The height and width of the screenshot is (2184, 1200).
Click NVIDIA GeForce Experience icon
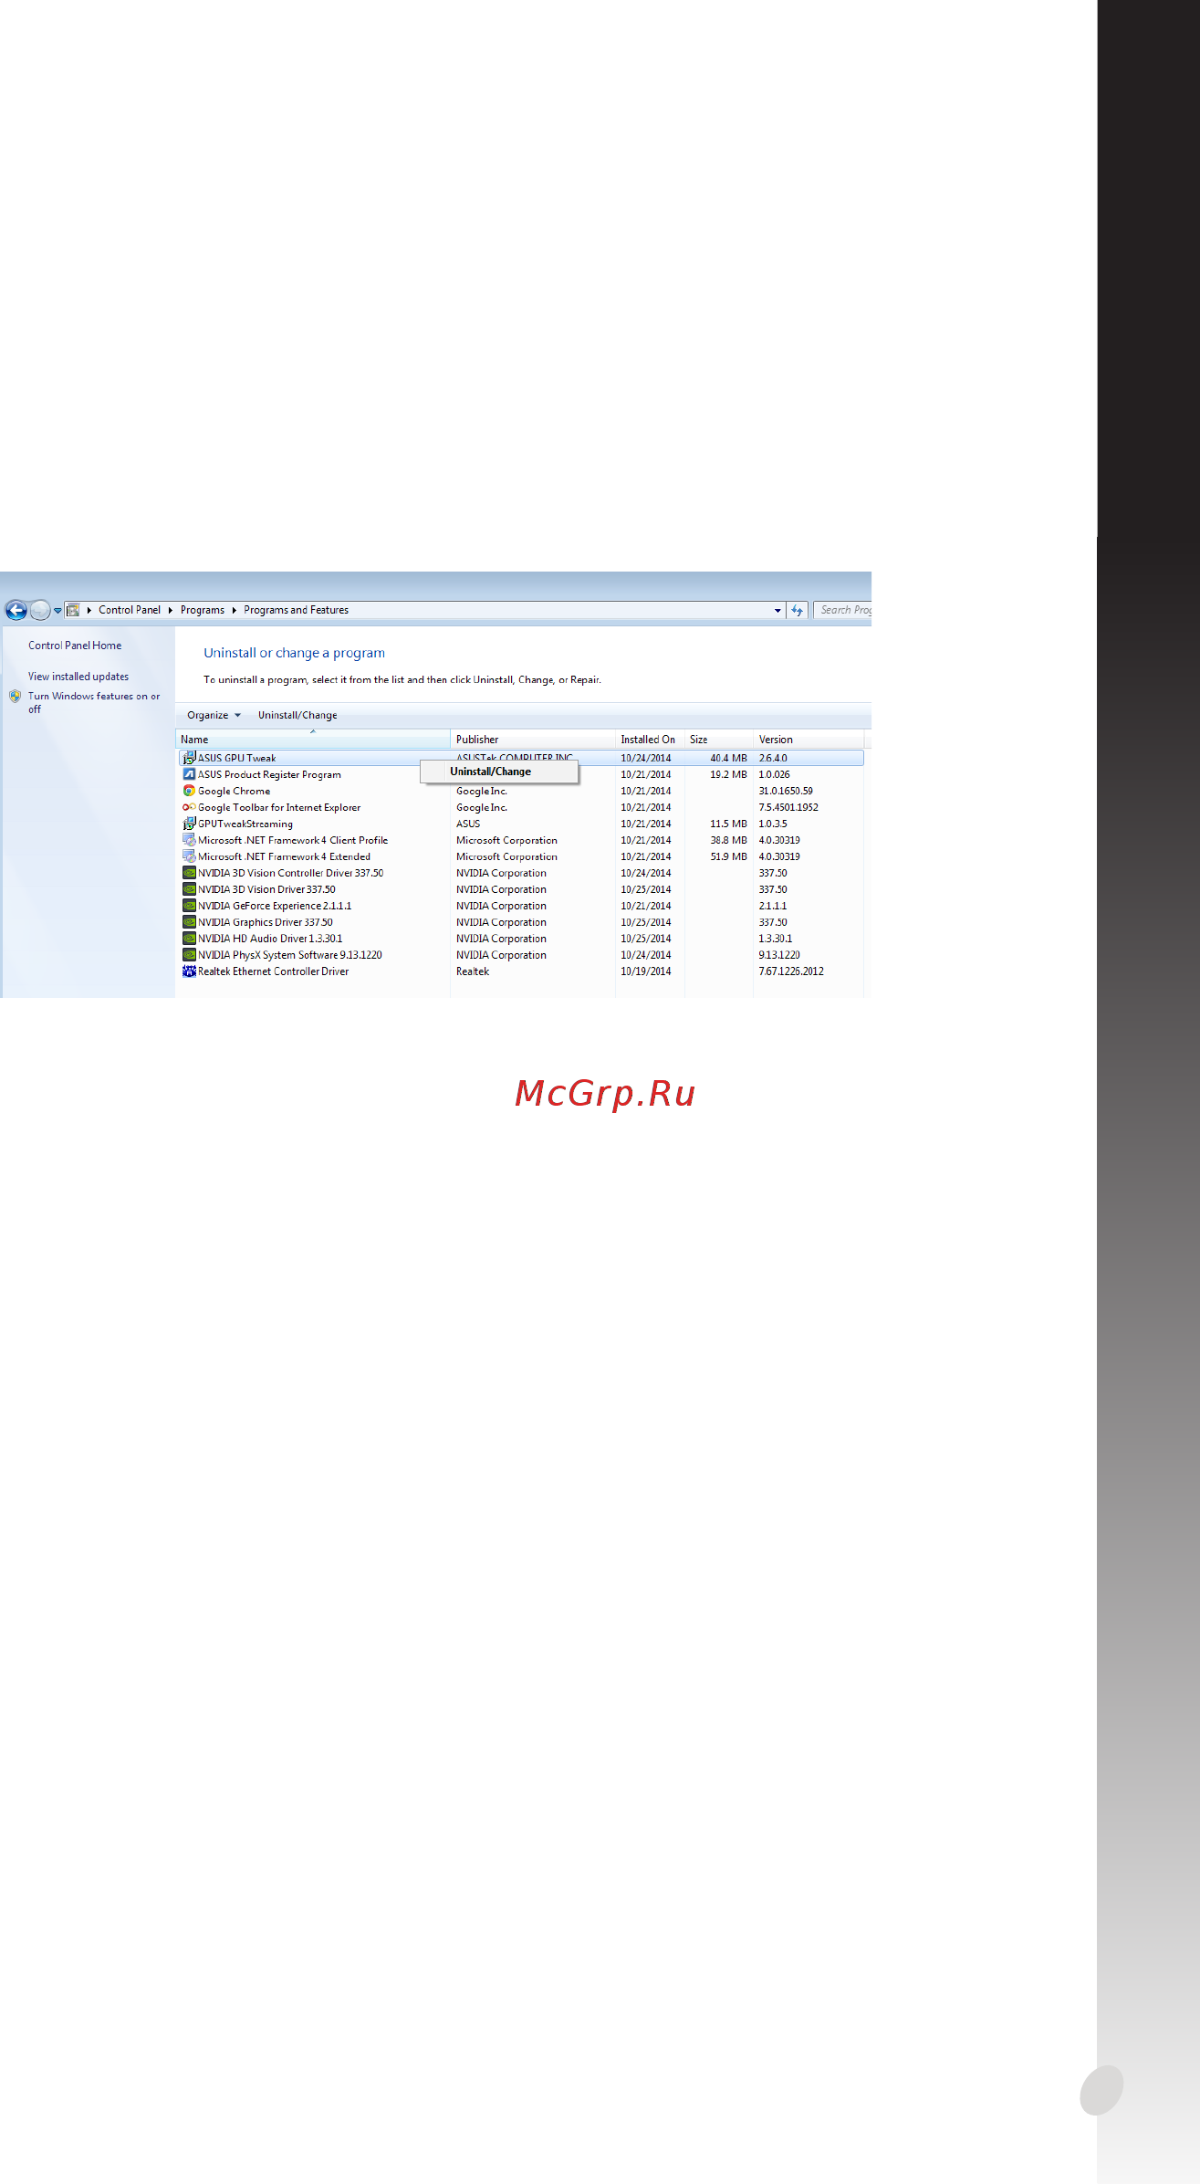[x=189, y=906]
